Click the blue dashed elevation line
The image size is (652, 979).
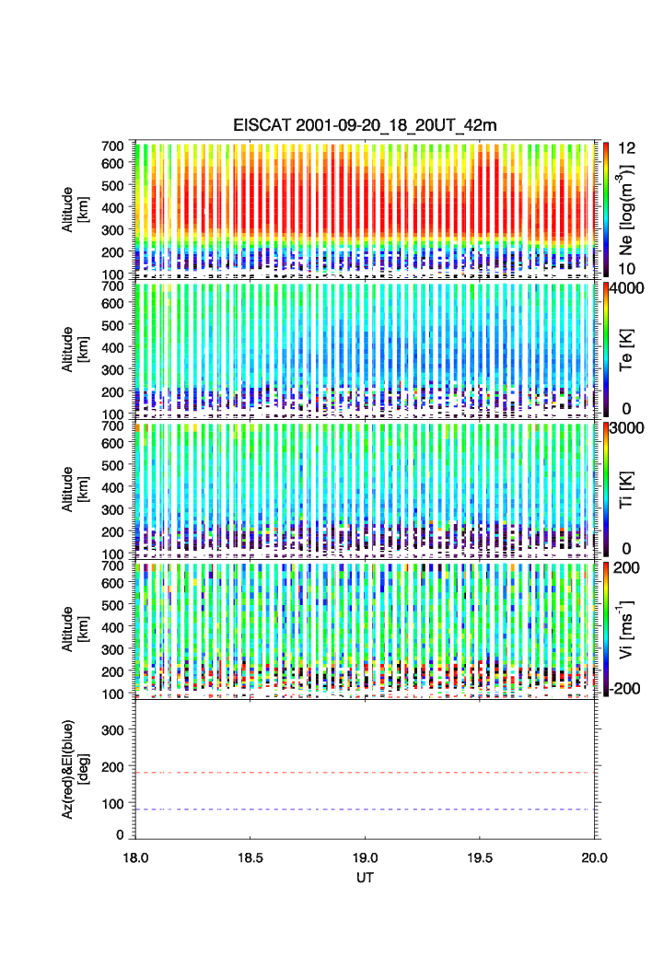pos(367,810)
